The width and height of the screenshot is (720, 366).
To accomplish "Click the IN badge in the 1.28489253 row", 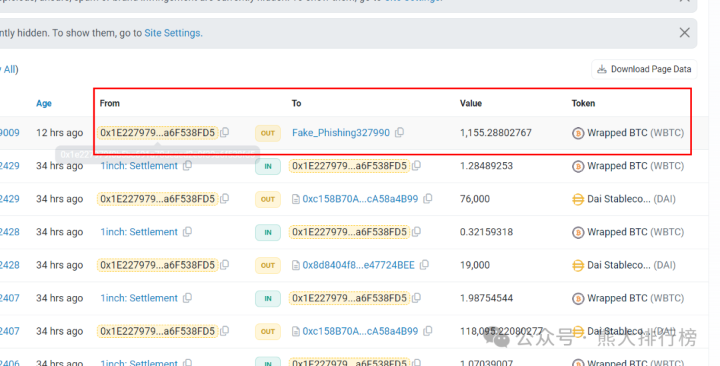I will pos(268,166).
